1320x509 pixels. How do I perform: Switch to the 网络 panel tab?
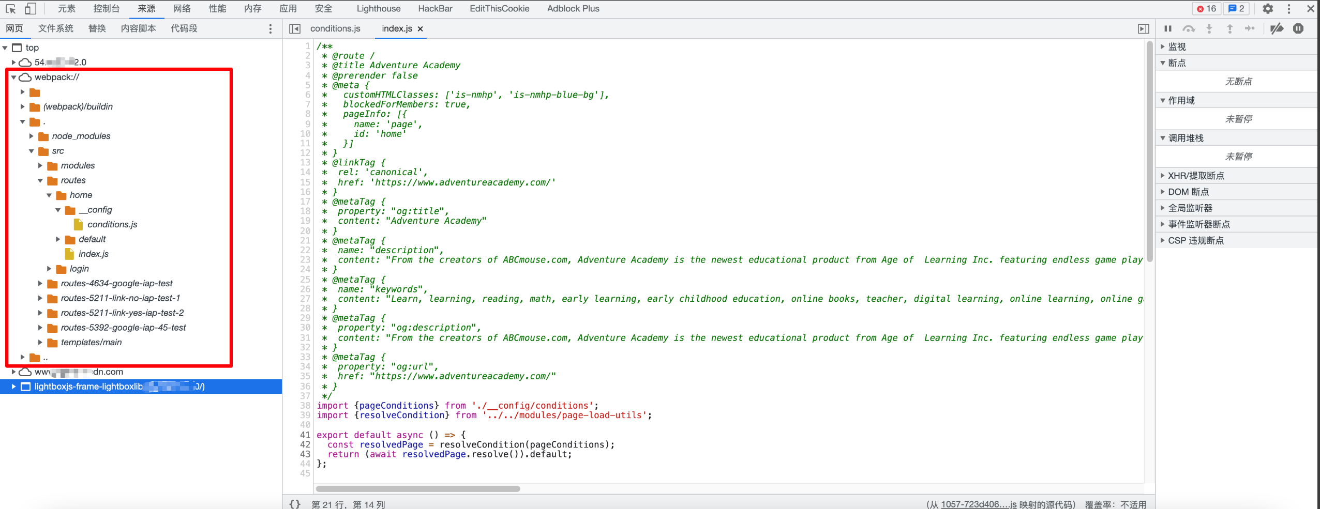point(182,9)
